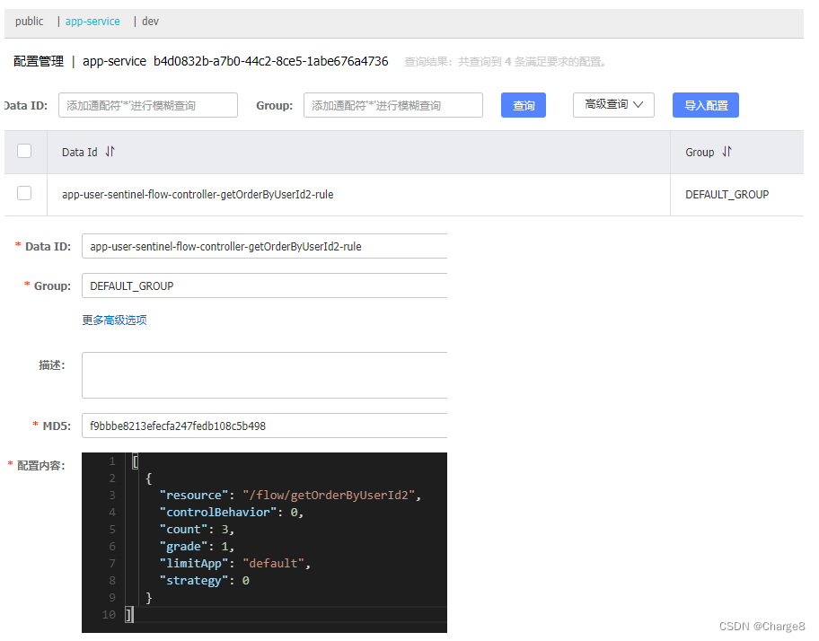819x641 pixels.
Task: Edit the Data ID detail field
Action: [x=265, y=246]
